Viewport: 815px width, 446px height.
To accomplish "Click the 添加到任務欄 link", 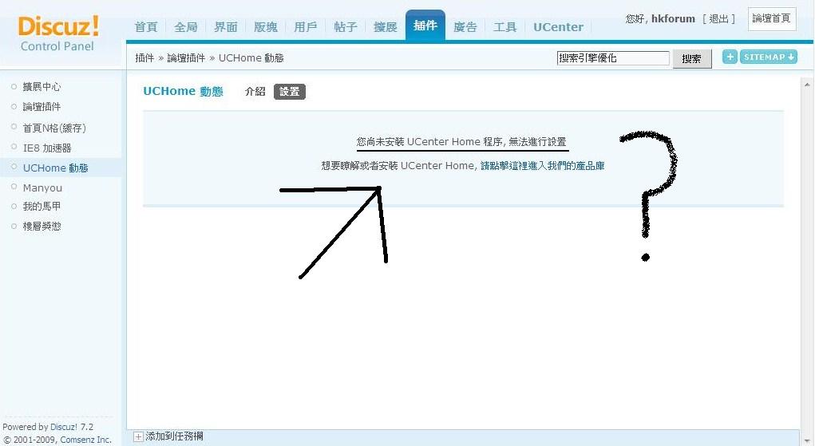I will [x=175, y=436].
